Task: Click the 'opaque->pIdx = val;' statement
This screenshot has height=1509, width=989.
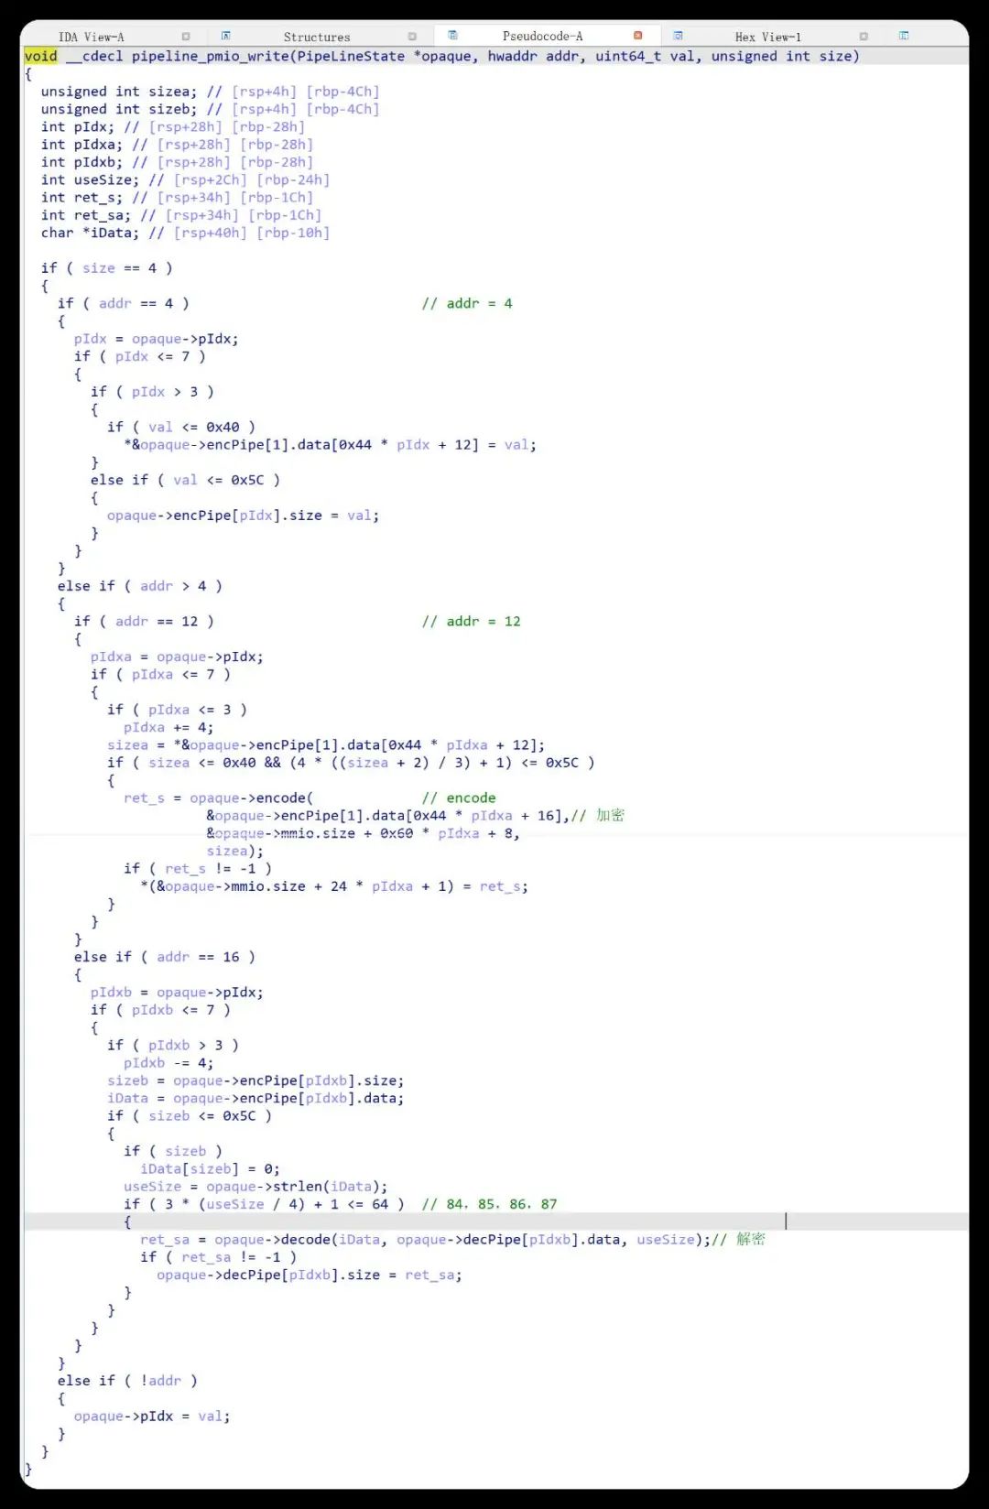Action: (152, 1417)
